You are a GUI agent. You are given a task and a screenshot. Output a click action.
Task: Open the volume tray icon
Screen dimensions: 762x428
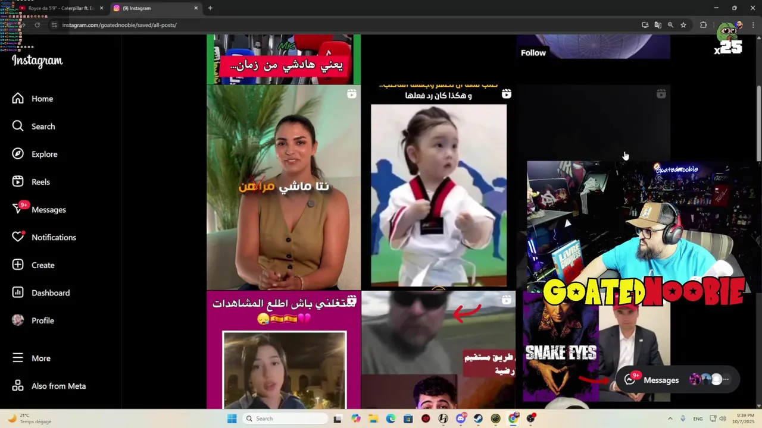pos(723,418)
